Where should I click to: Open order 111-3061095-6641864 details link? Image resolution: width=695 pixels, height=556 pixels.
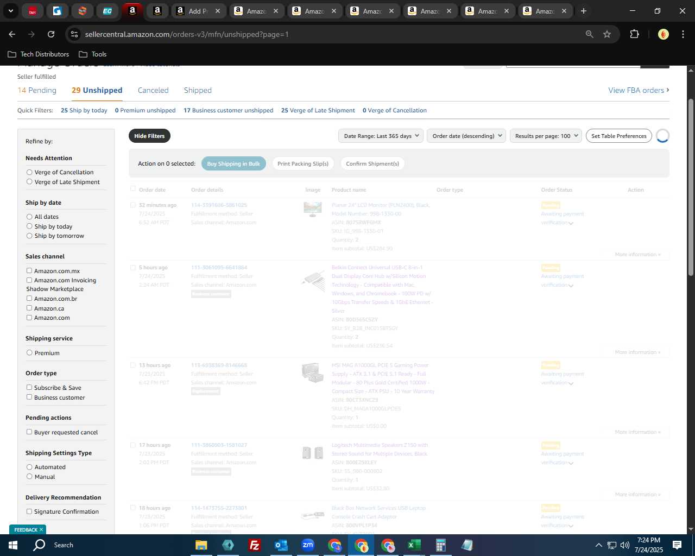point(219,267)
